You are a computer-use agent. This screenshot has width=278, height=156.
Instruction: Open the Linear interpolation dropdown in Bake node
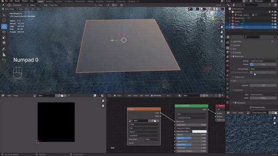(144, 124)
